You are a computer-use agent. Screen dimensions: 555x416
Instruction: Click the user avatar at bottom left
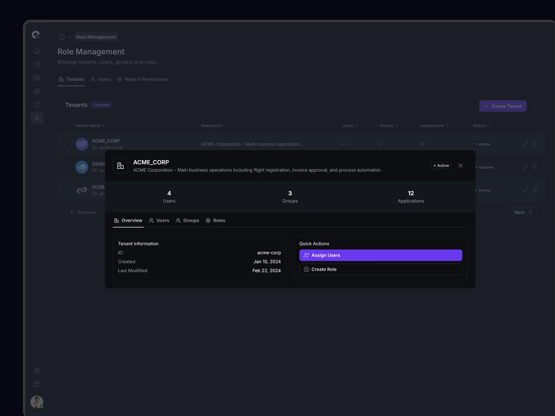coord(37,402)
